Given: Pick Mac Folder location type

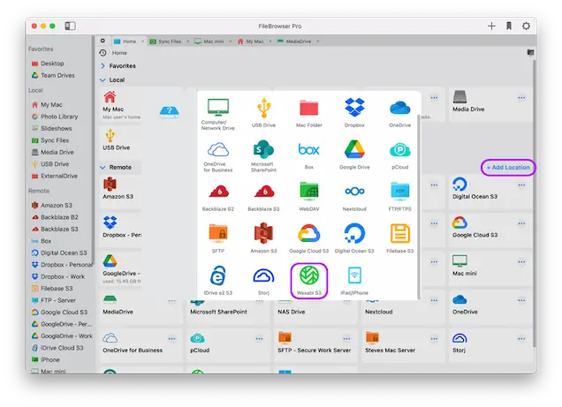Looking at the screenshot, I should [309, 113].
